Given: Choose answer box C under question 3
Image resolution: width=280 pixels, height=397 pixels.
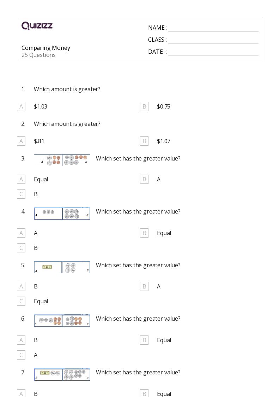Looking at the screenshot, I should [21, 194].
